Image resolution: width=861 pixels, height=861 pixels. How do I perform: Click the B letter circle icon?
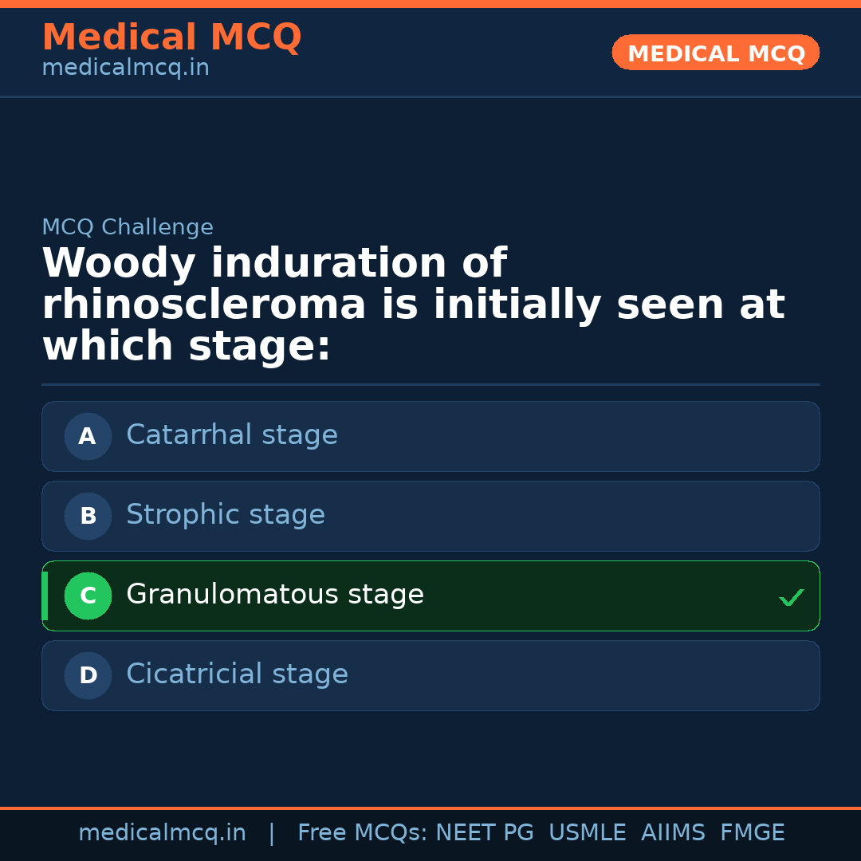[88, 516]
